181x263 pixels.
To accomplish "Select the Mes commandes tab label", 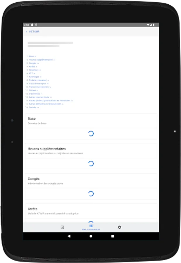I will tap(91, 229).
